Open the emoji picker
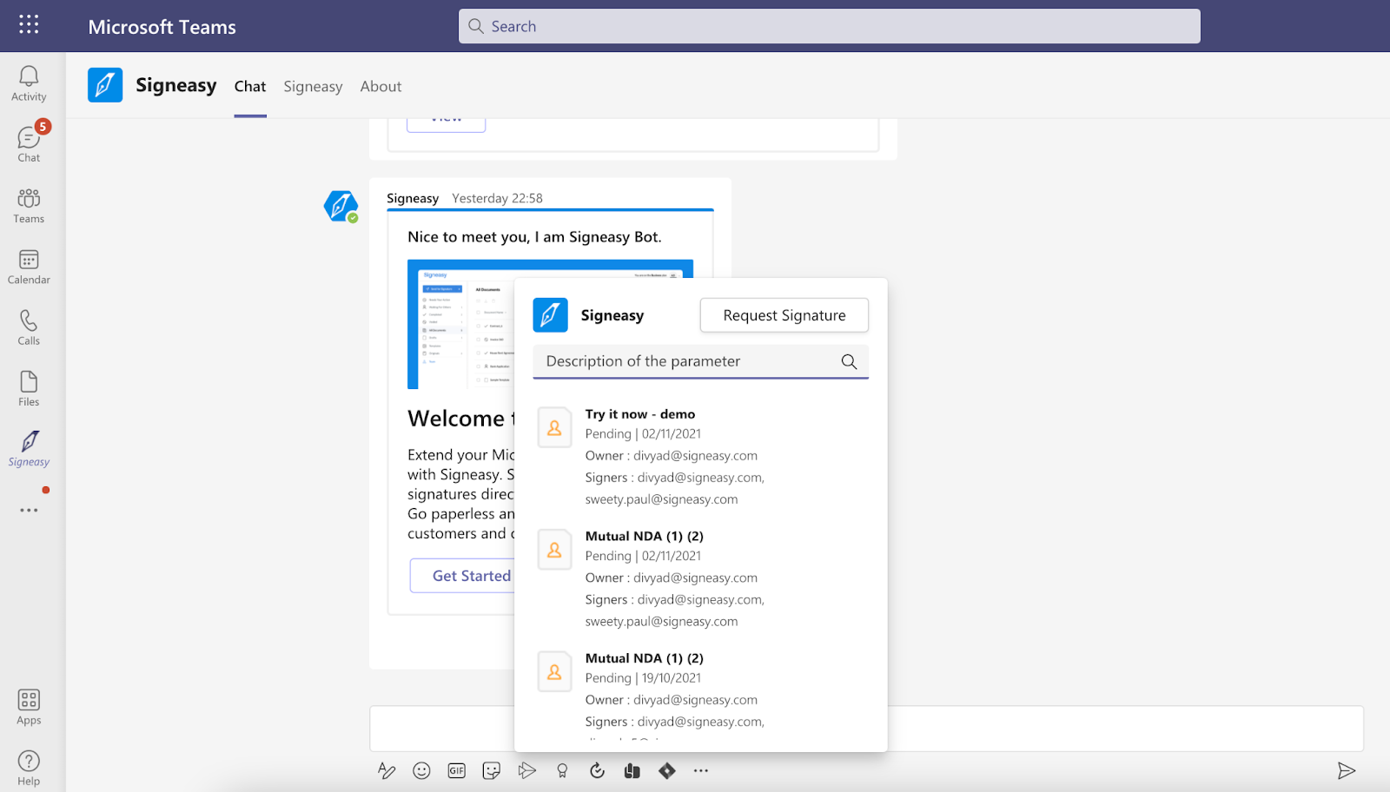 coord(421,770)
